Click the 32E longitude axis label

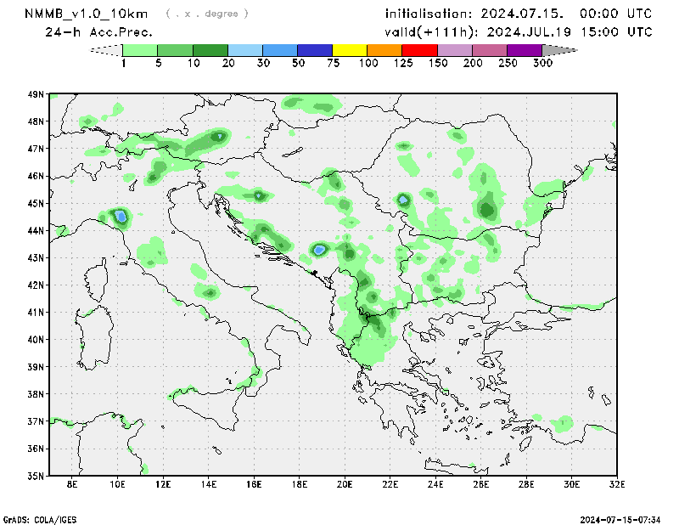point(617,486)
